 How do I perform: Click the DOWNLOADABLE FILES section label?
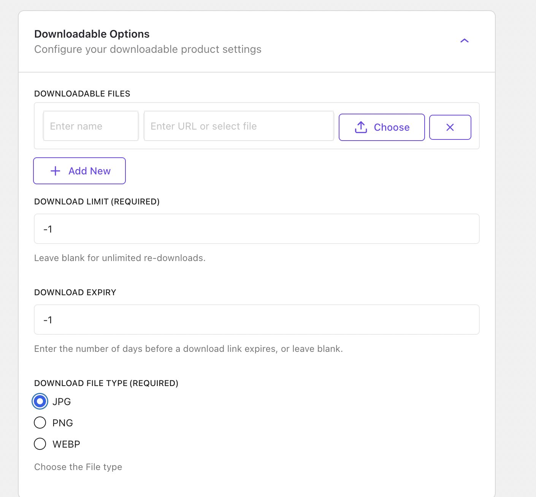tap(82, 93)
